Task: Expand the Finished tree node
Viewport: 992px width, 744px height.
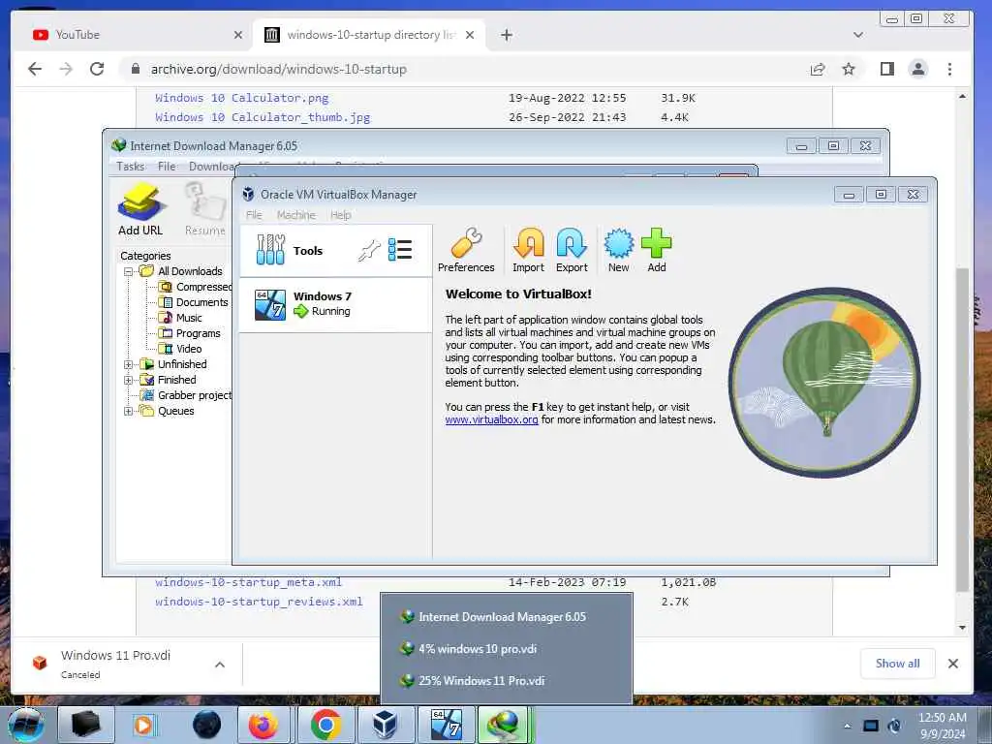Action: [129, 380]
